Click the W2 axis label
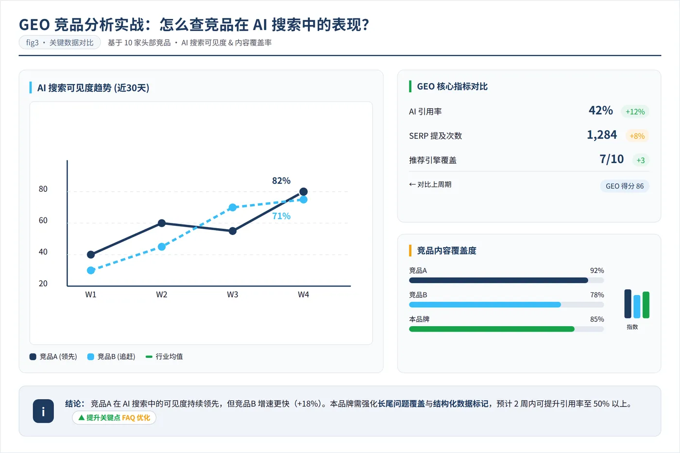The height and width of the screenshot is (453, 680). coord(162,295)
